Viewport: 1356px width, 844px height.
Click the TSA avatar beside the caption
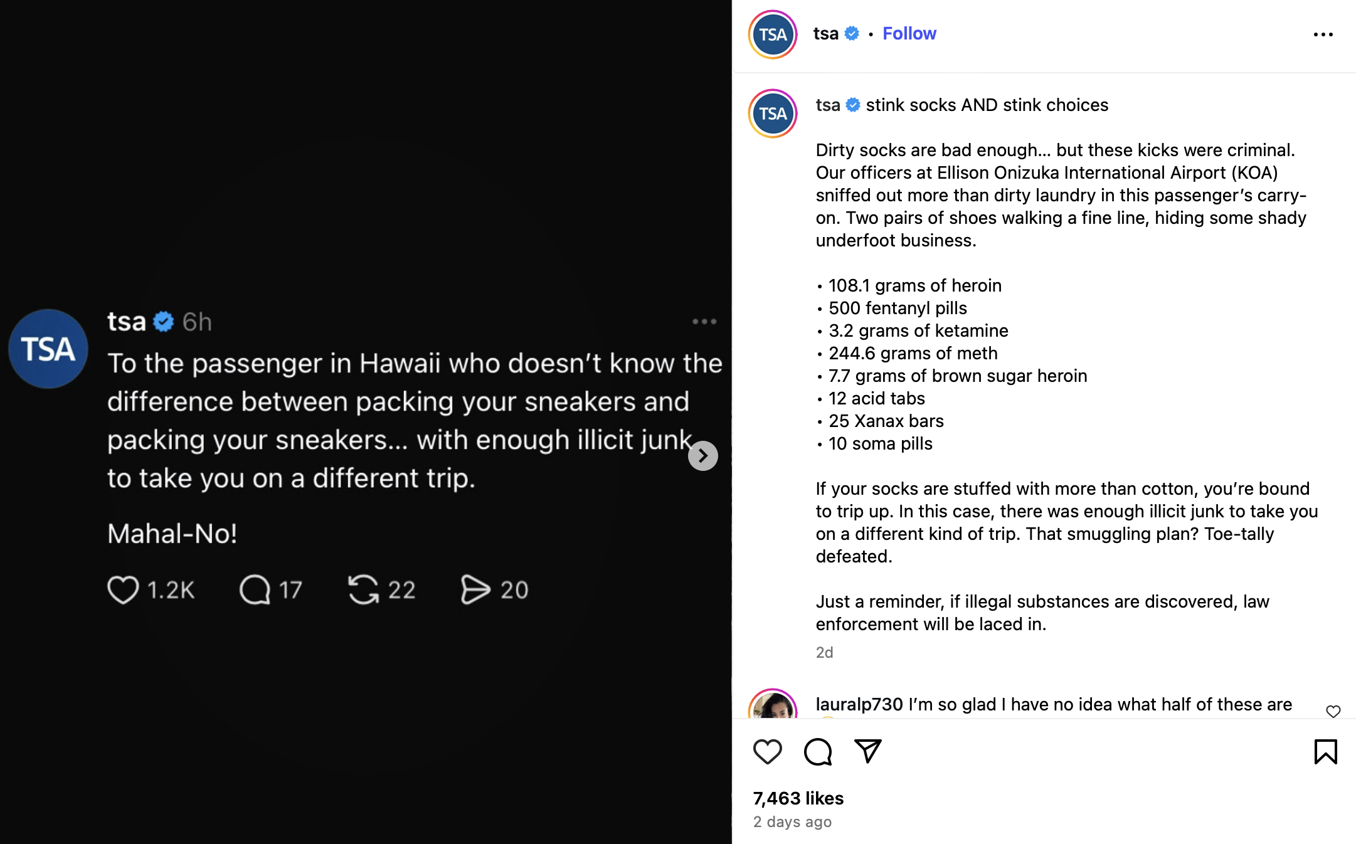[773, 113]
